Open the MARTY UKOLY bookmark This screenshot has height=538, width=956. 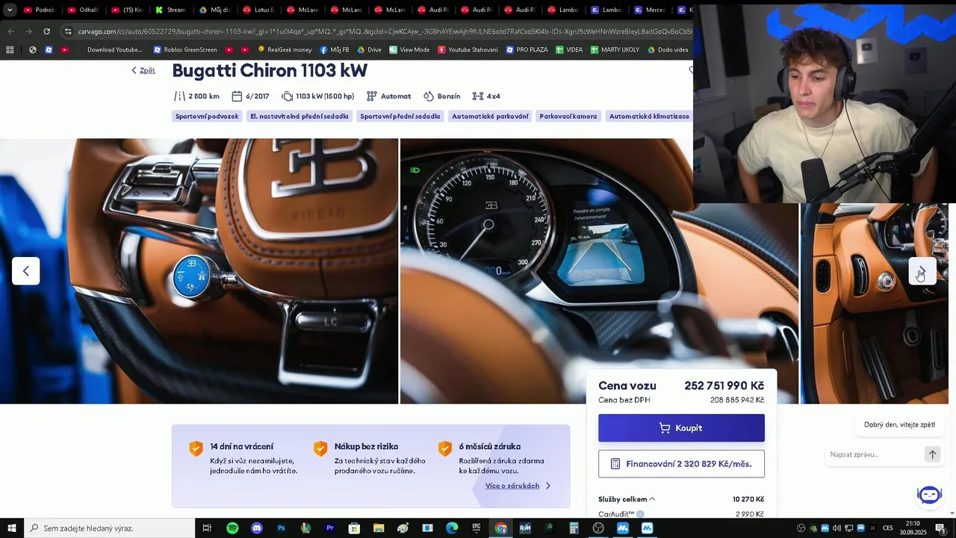(615, 50)
